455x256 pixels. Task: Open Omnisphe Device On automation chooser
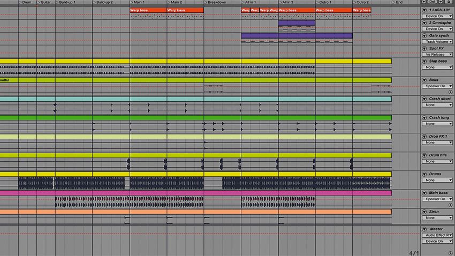tap(437, 29)
